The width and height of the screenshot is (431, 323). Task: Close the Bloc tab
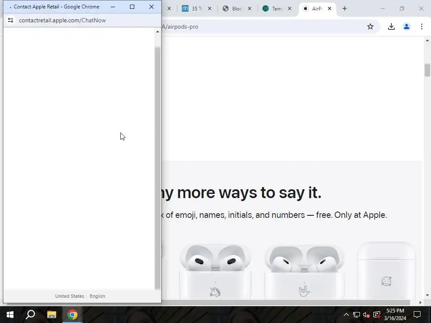tap(249, 8)
